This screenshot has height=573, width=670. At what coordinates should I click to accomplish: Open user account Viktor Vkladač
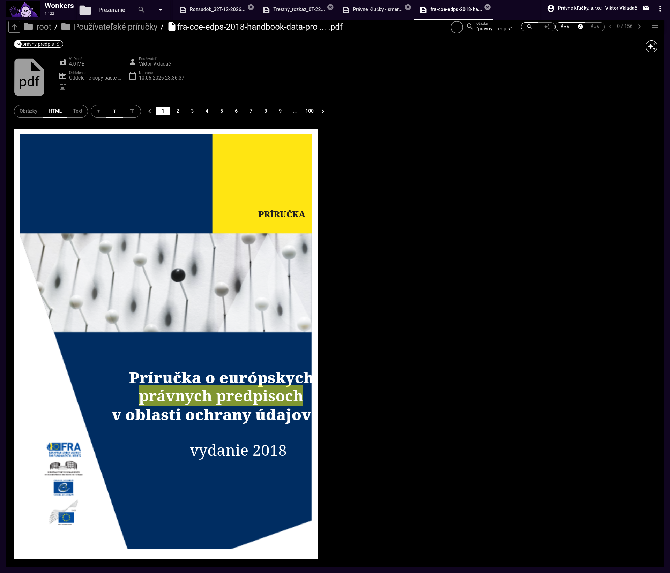[592, 8]
